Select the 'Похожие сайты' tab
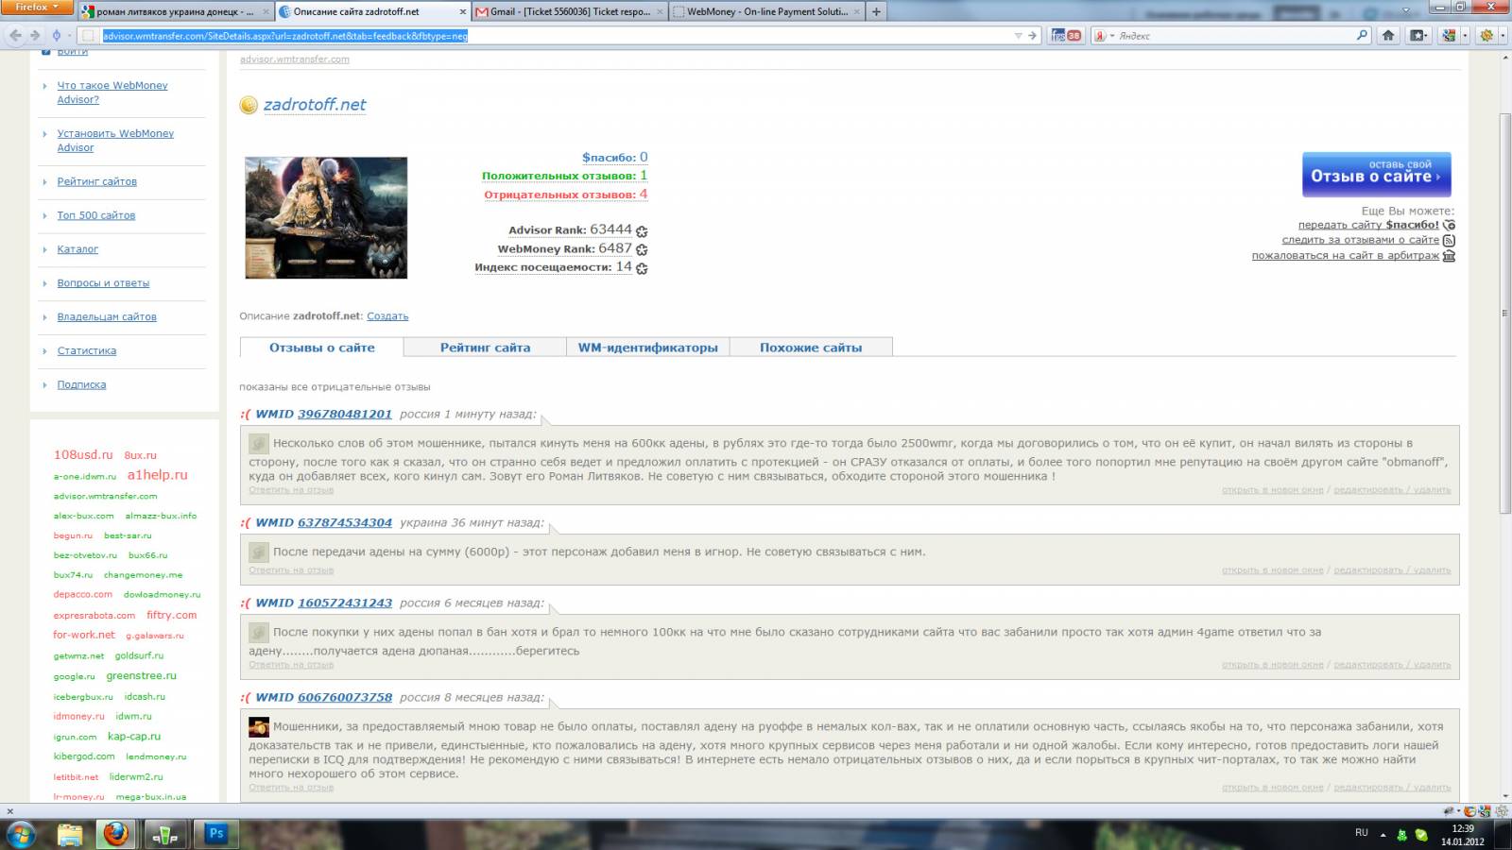The width and height of the screenshot is (1512, 850). click(811, 348)
